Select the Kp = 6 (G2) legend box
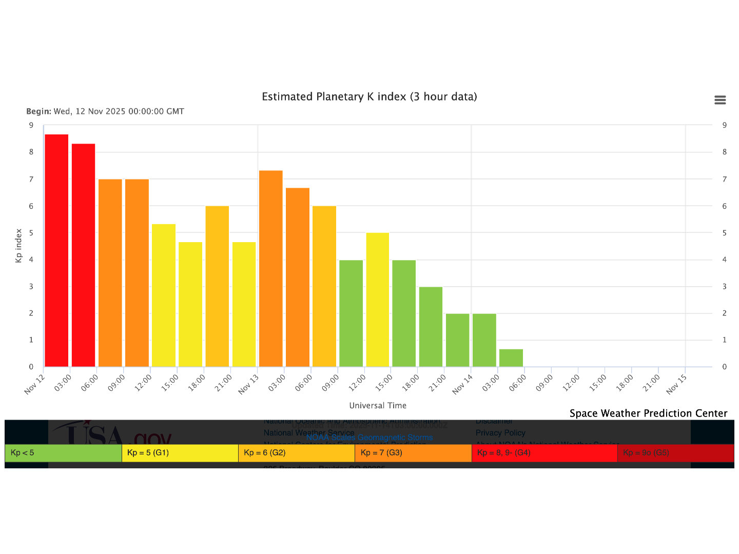739x554 pixels. click(296, 453)
